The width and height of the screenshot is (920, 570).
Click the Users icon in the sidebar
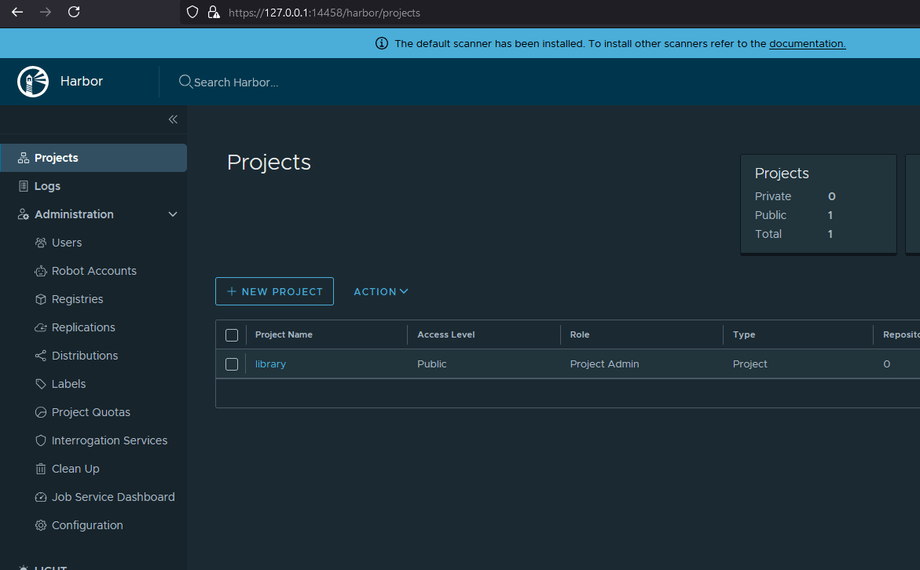[41, 243]
